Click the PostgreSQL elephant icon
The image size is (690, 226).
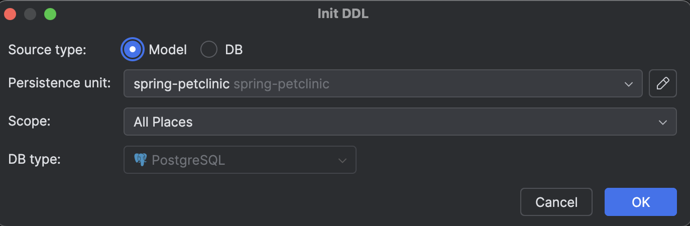pyautogui.click(x=140, y=160)
